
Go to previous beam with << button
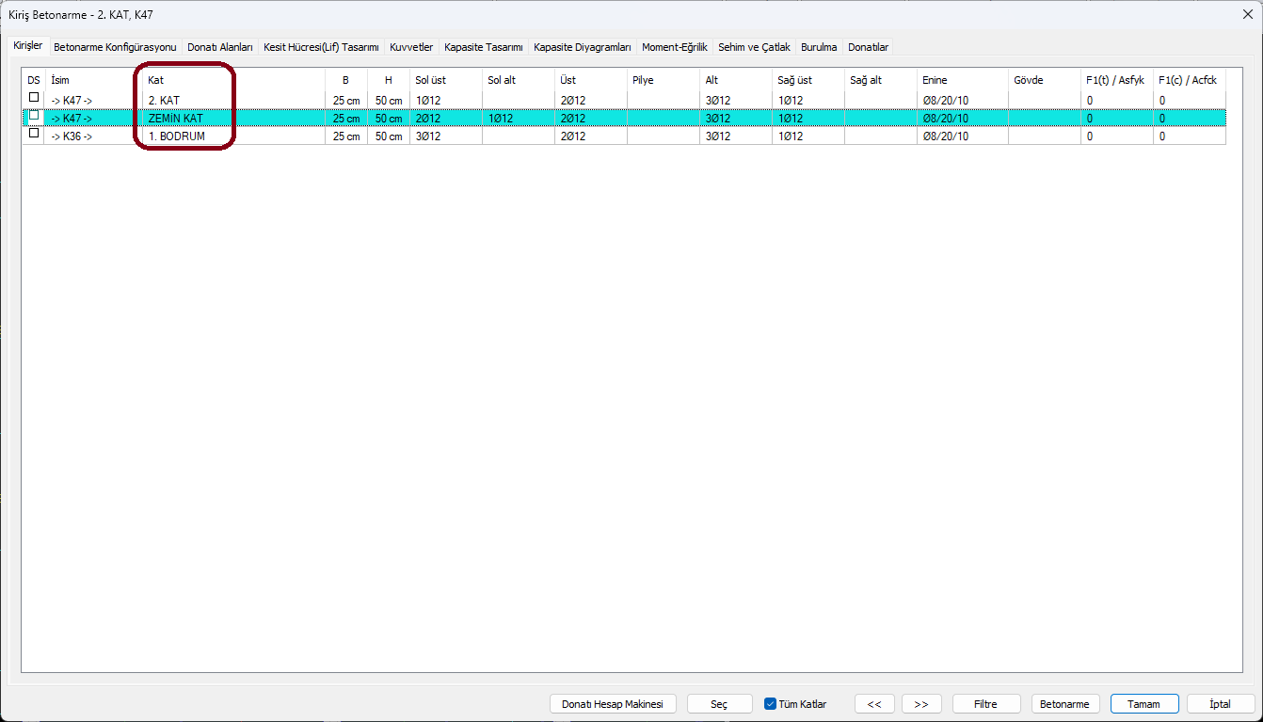tap(874, 704)
